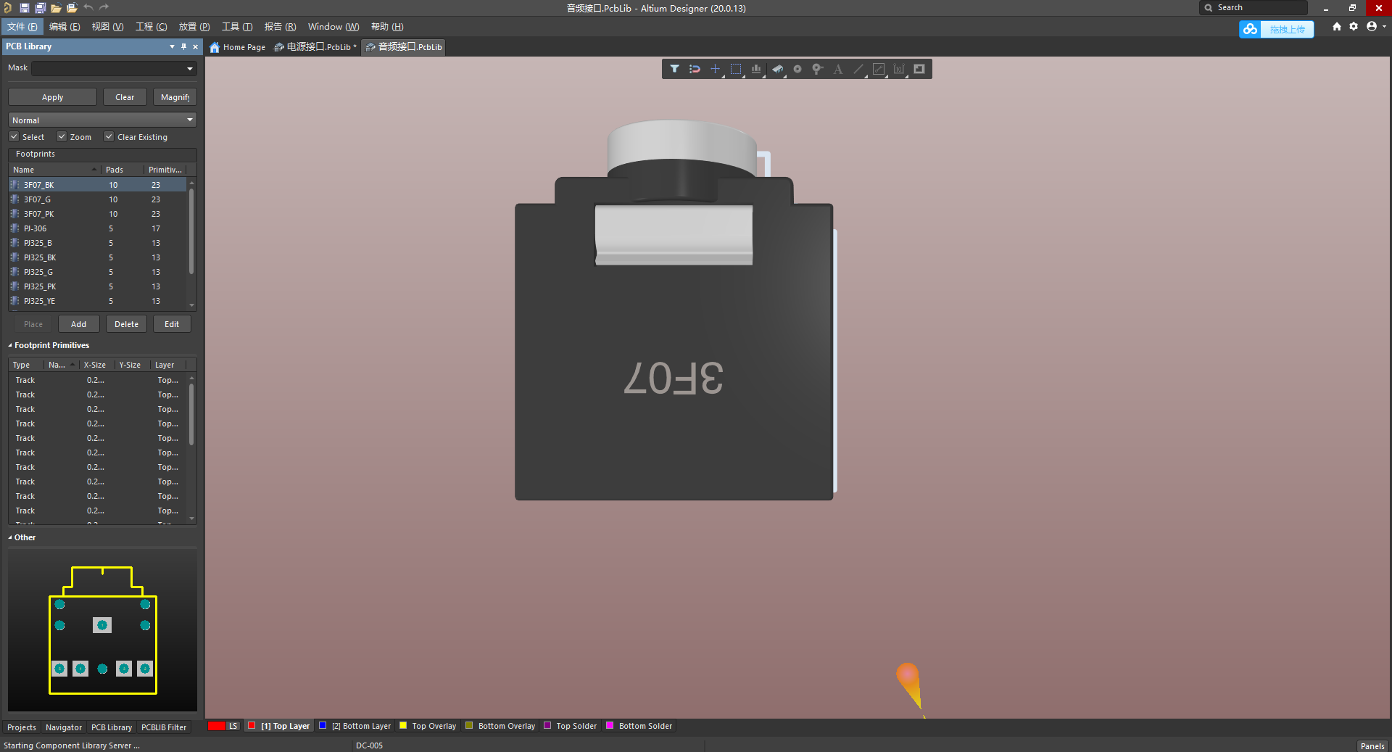Screen dimensions: 1392x752
Task: Click the Edit footprint button
Action: (172, 324)
